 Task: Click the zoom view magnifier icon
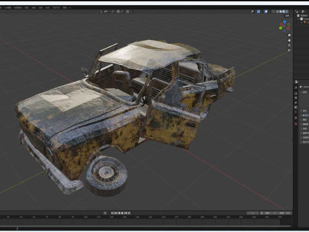(x=289, y=35)
